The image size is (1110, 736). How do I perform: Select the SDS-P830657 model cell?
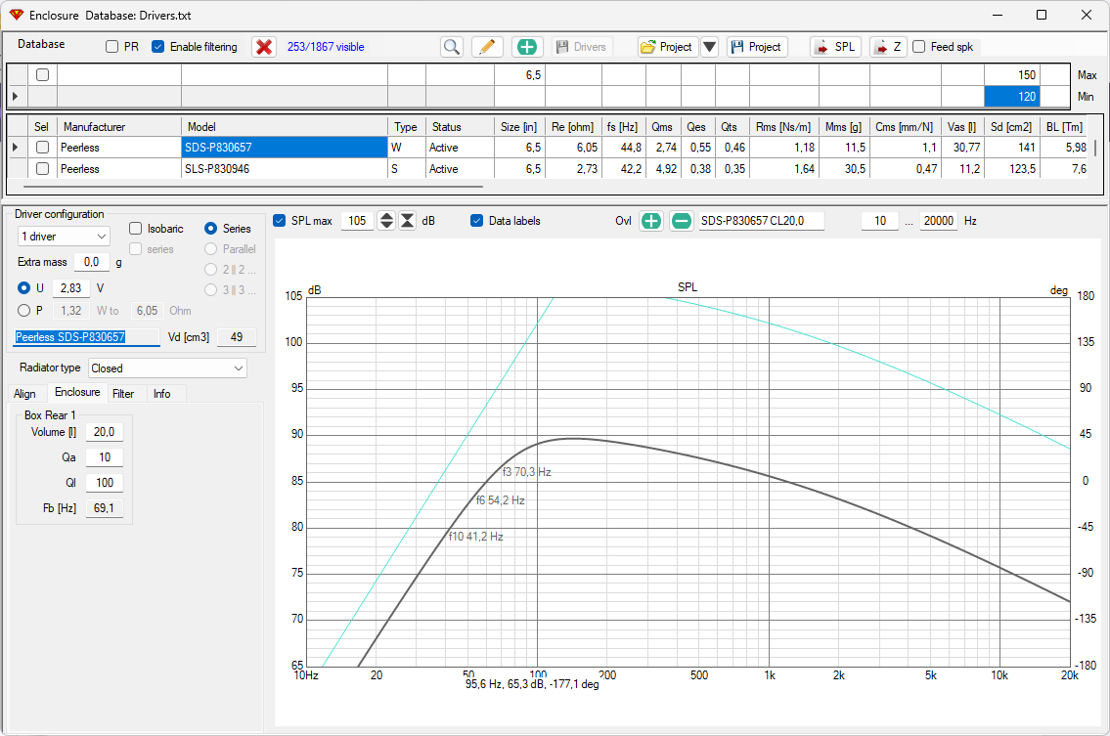[x=285, y=148]
